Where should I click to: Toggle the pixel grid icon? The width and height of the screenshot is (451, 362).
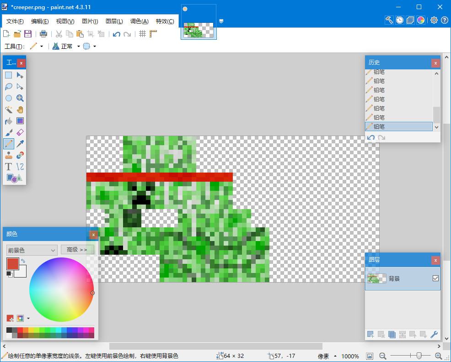(142, 34)
